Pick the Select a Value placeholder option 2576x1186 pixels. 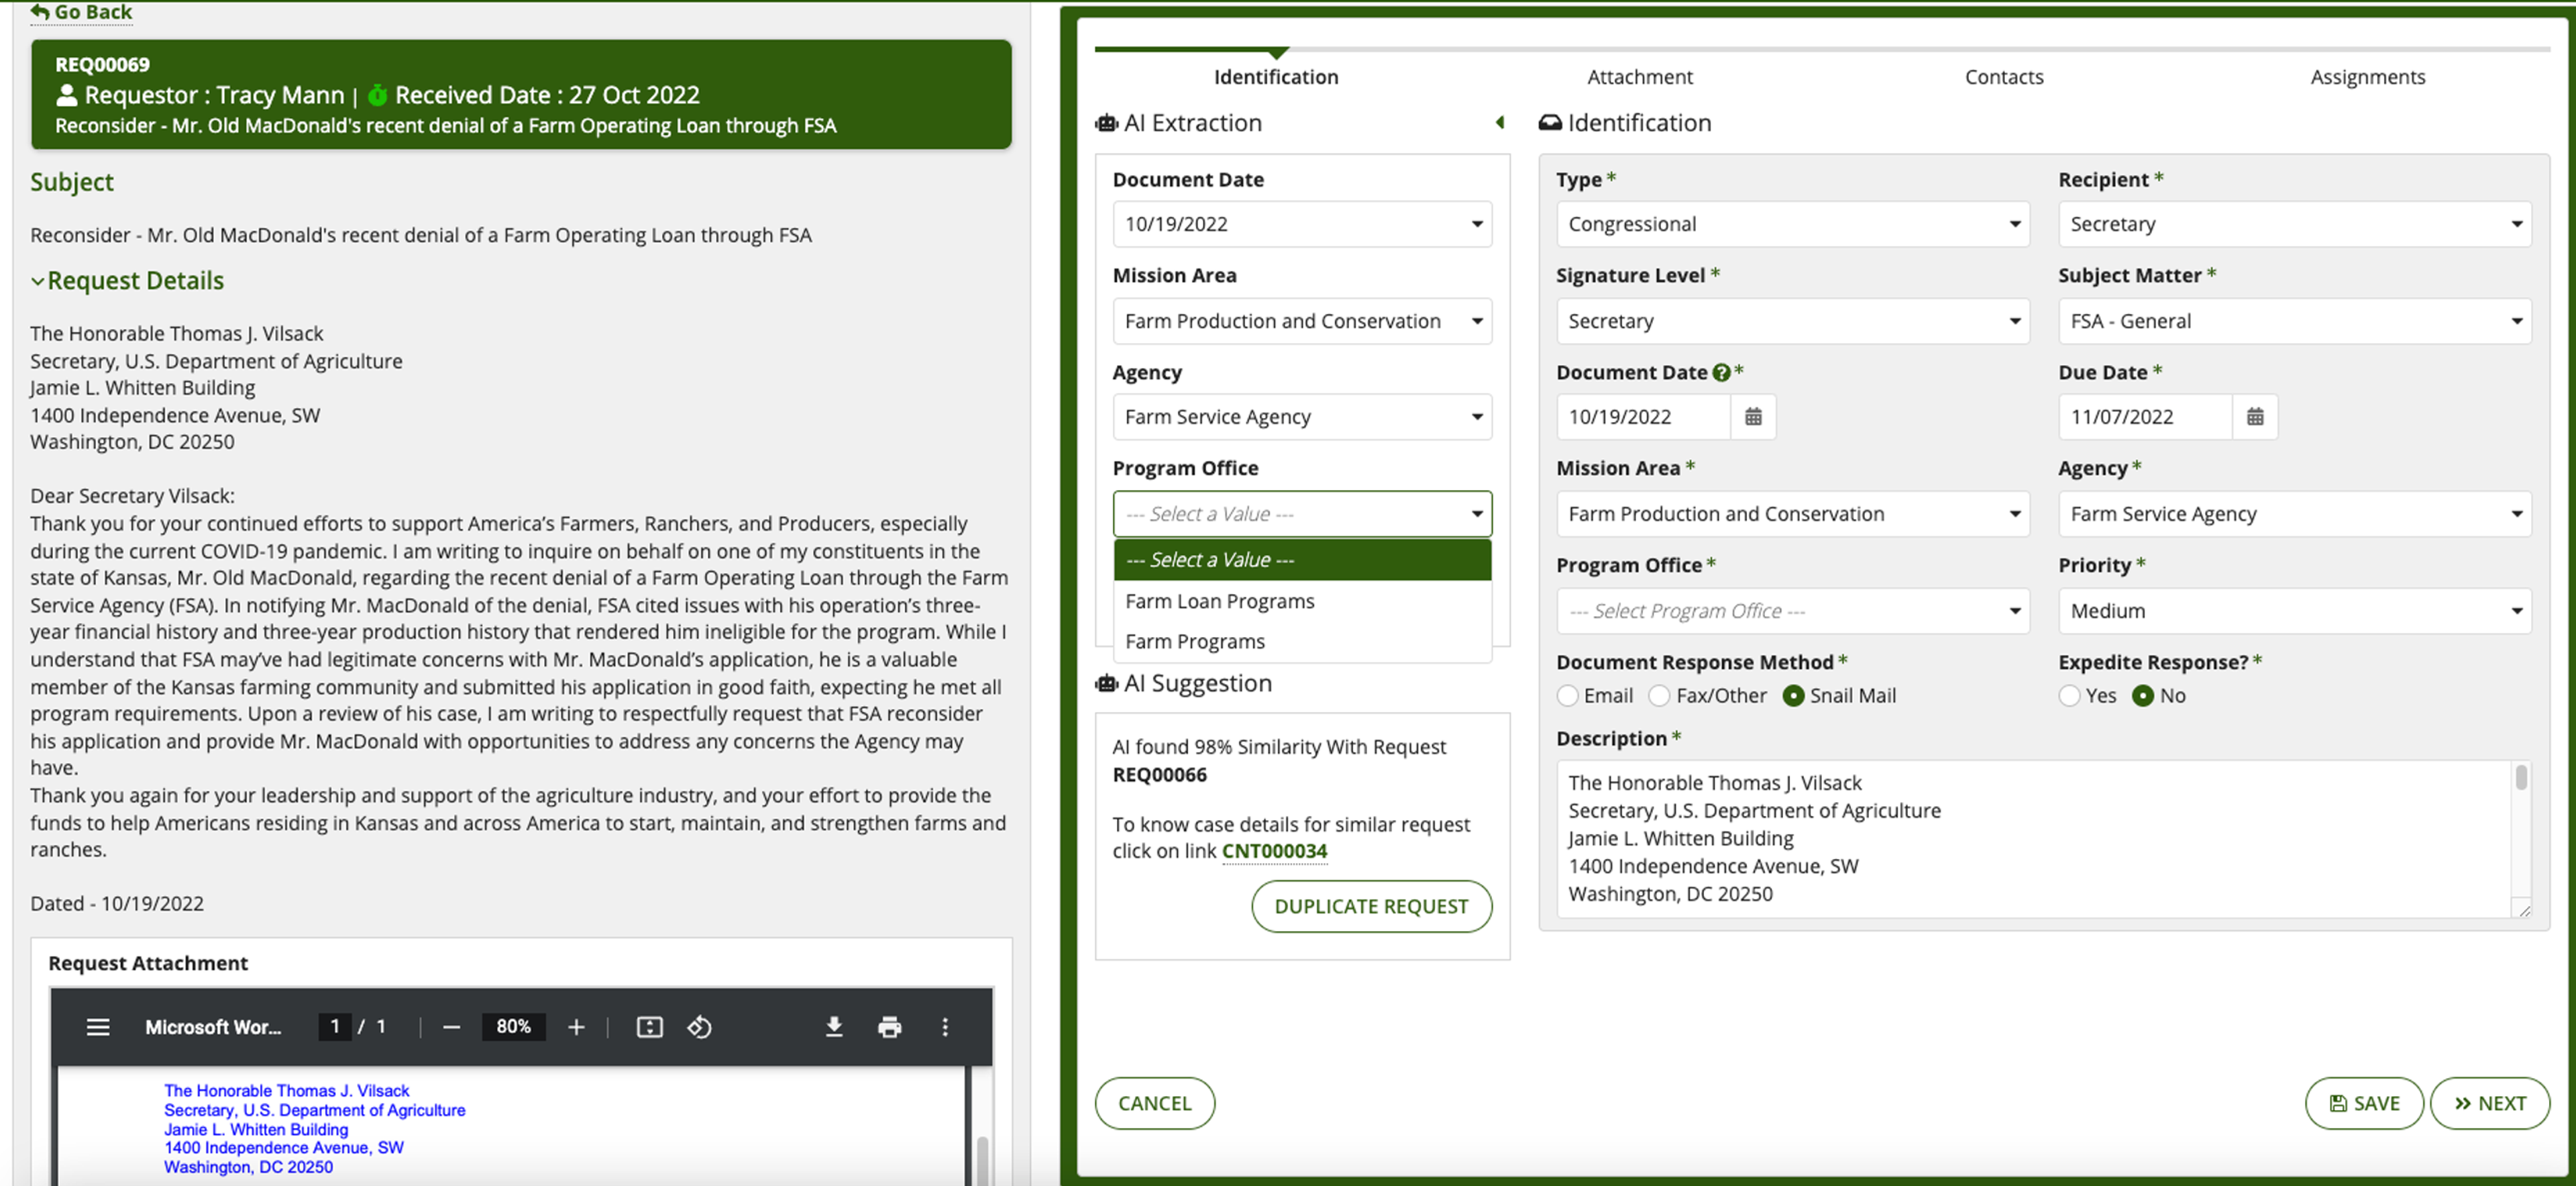1302,560
